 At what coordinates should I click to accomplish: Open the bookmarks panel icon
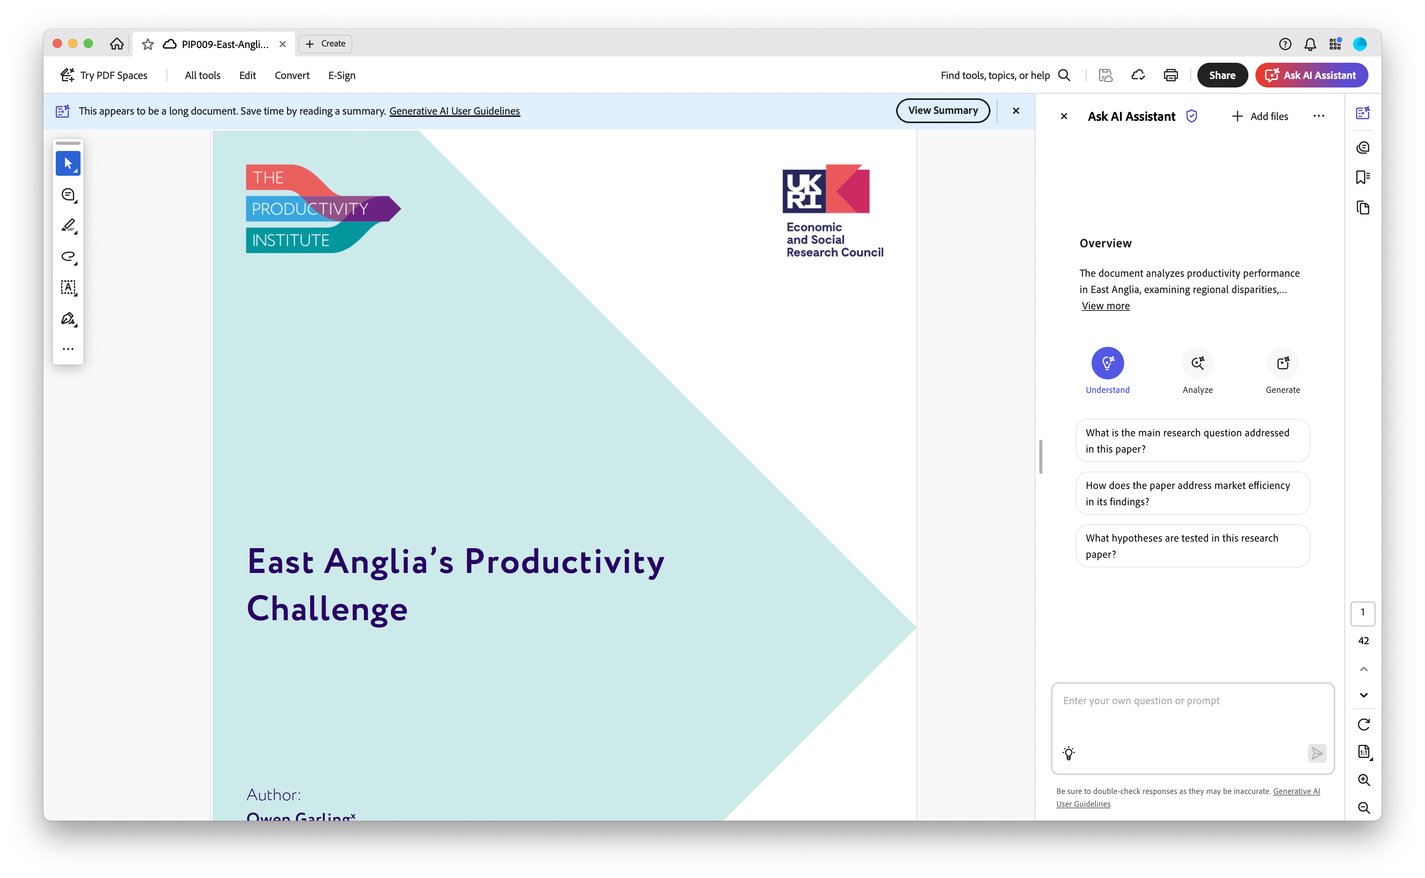pyautogui.click(x=1362, y=177)
